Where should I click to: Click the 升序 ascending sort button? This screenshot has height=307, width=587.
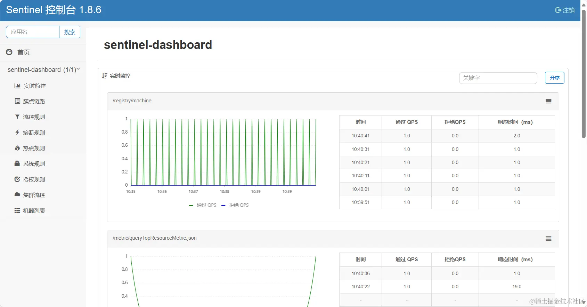tap(554, 78)
